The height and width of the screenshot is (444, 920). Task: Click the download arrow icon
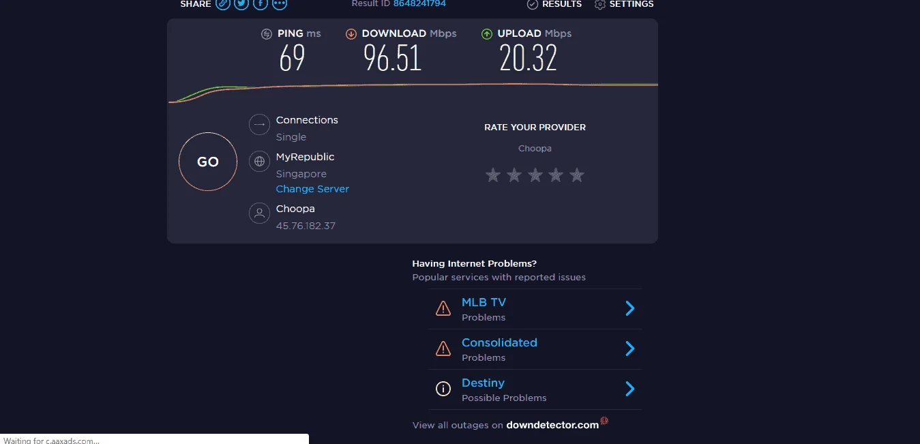(351, 33)
